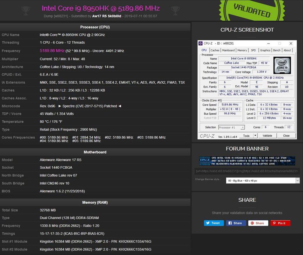
Task: Click the Twitter bird icon on Tweet button
Action: [x=208, y=223]
